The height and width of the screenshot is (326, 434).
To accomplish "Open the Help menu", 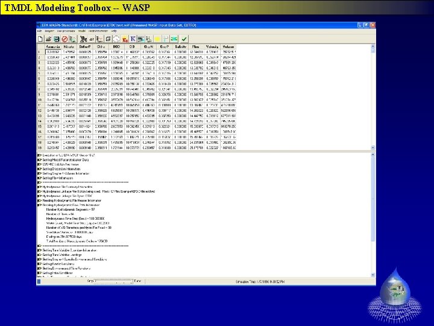I will coord(114,31).
